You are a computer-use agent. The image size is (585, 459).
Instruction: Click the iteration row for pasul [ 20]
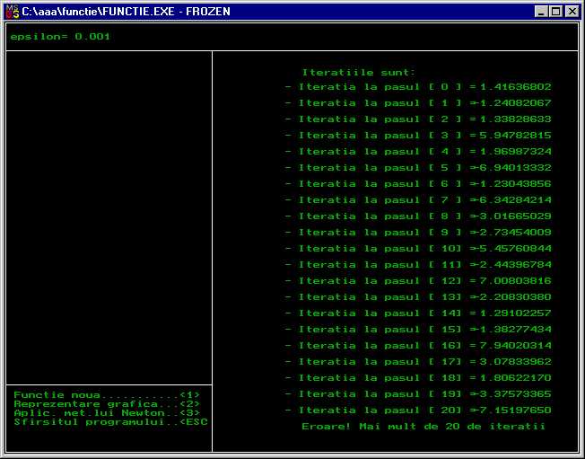pos(418,410)
